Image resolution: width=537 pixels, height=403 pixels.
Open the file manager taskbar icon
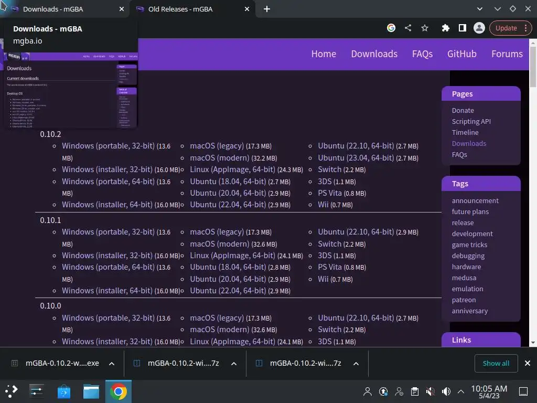(x=91, y=391)
